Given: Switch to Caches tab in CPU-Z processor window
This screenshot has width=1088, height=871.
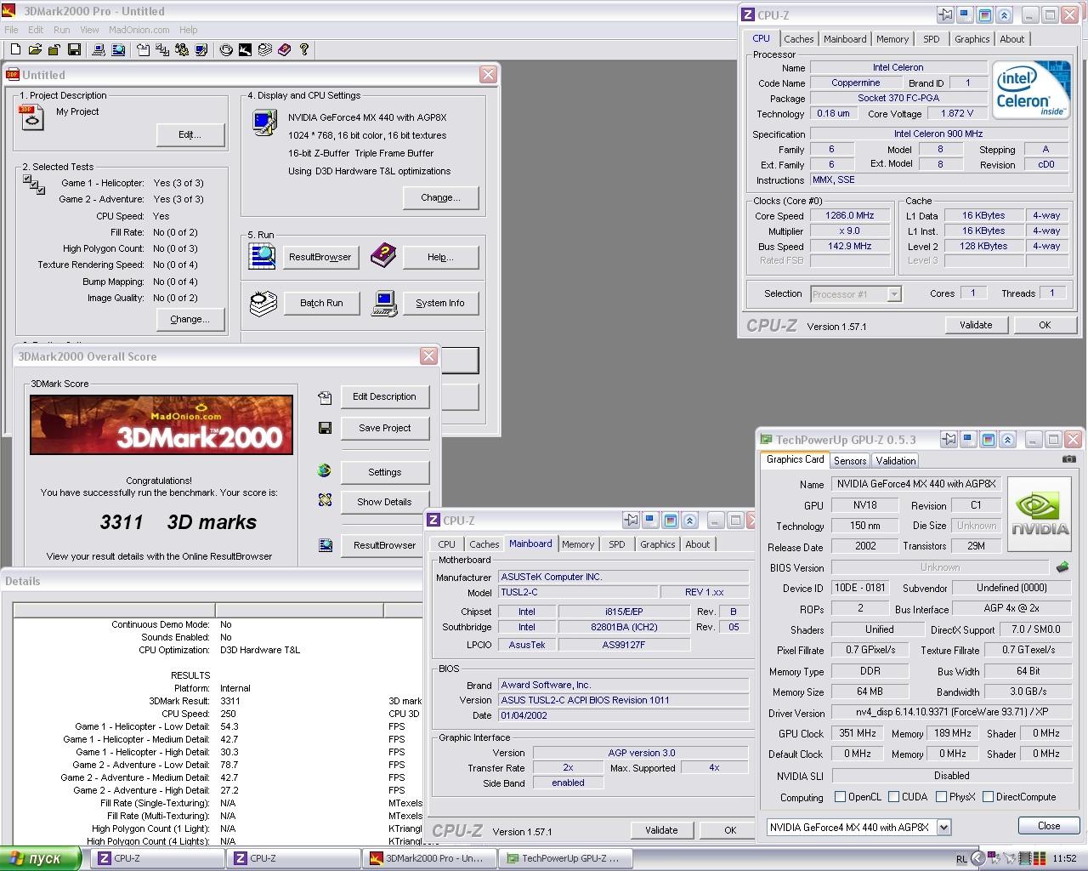Looking at the screenshot, I should pyautogui.click(x=798, y=39).
